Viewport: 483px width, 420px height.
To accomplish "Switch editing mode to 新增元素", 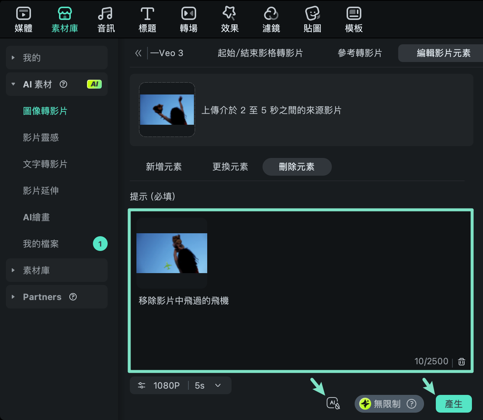I will point(164,167).
